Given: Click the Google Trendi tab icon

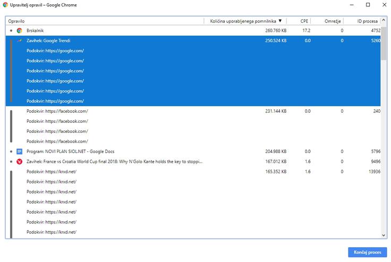Looking at the screenshot, I should click(x=20, y=41).
